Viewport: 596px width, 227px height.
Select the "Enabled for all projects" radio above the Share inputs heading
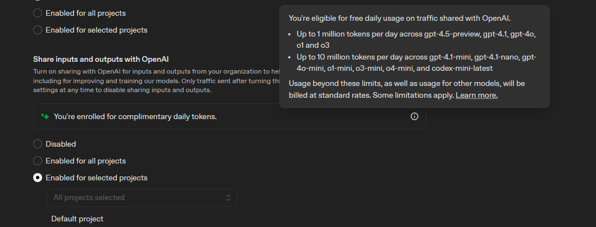click(x=38, y=13)
